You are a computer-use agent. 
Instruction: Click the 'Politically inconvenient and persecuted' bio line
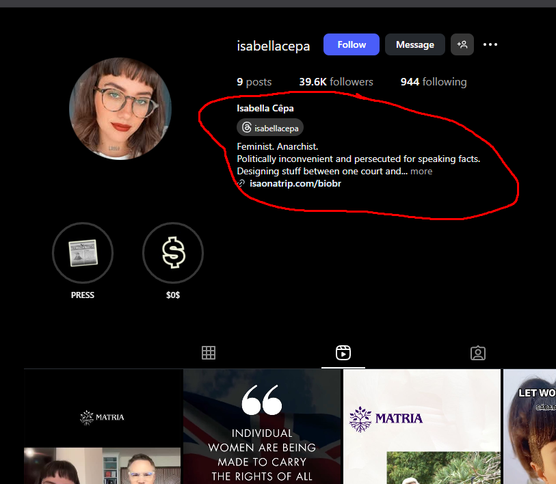click(x=358, y=159)
